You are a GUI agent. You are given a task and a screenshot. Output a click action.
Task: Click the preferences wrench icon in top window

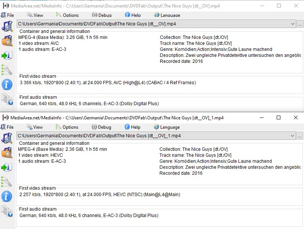click(x=7, y=70)
